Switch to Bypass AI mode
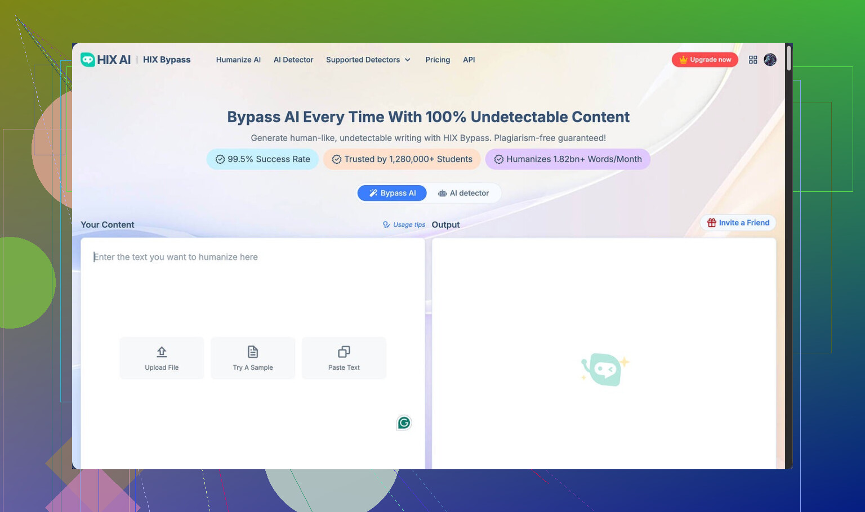 393,193
